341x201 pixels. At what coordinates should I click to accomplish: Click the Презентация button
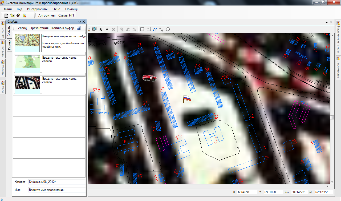tap(39, 28)
